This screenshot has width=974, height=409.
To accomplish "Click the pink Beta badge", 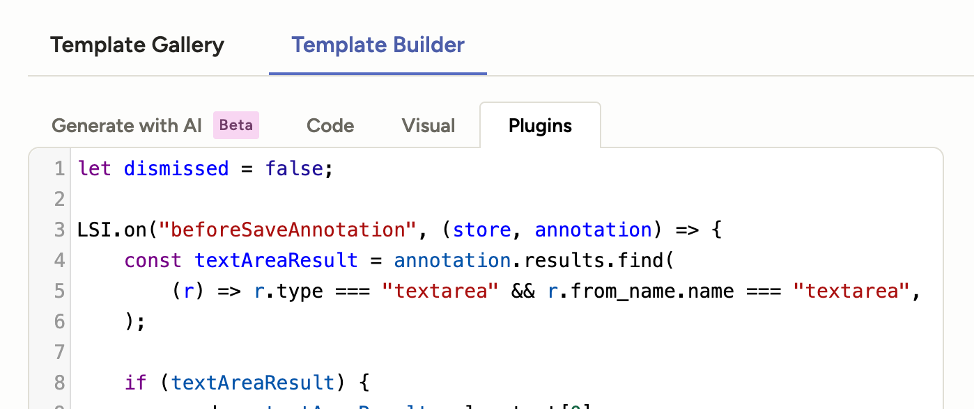I will (x=236, y=125).
